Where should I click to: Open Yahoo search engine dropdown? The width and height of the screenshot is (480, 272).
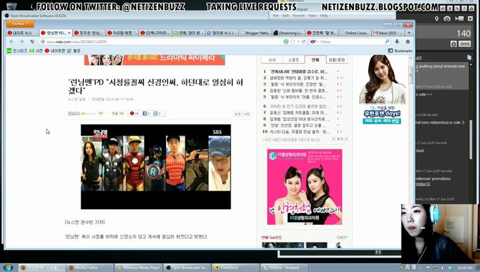[315, 42]
